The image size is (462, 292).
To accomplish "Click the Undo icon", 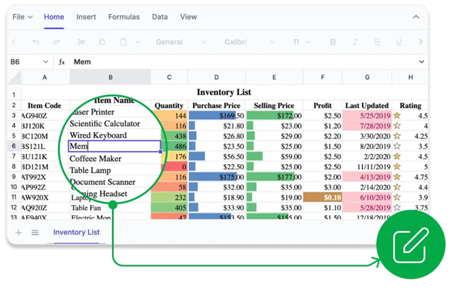I will pos(36,42).
